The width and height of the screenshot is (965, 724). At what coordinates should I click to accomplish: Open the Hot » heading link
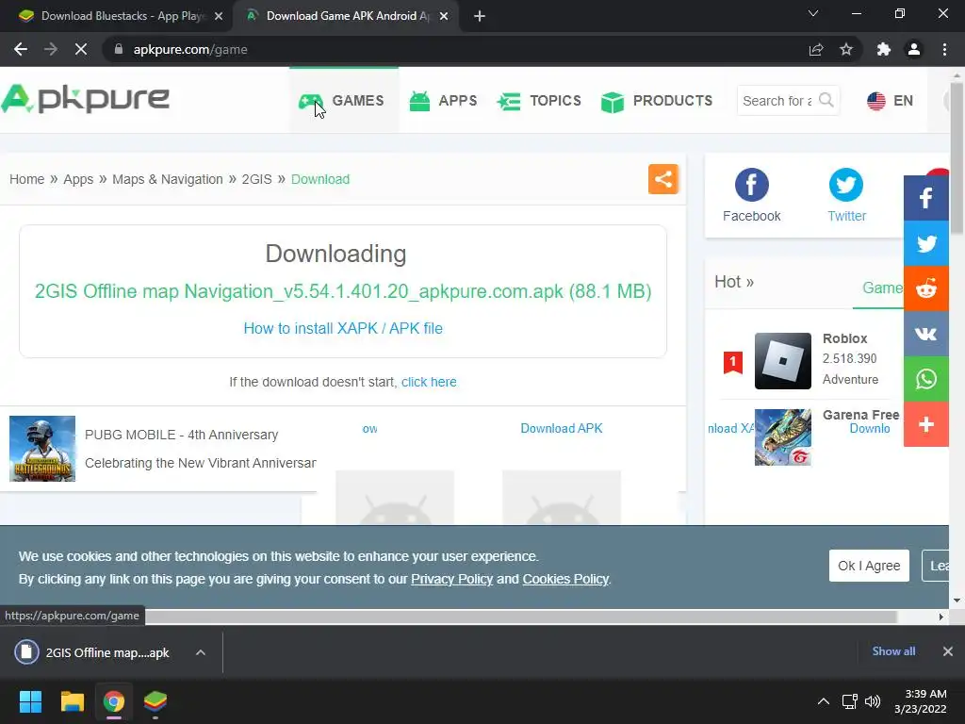pyautogui.click(x=733, y=282)
